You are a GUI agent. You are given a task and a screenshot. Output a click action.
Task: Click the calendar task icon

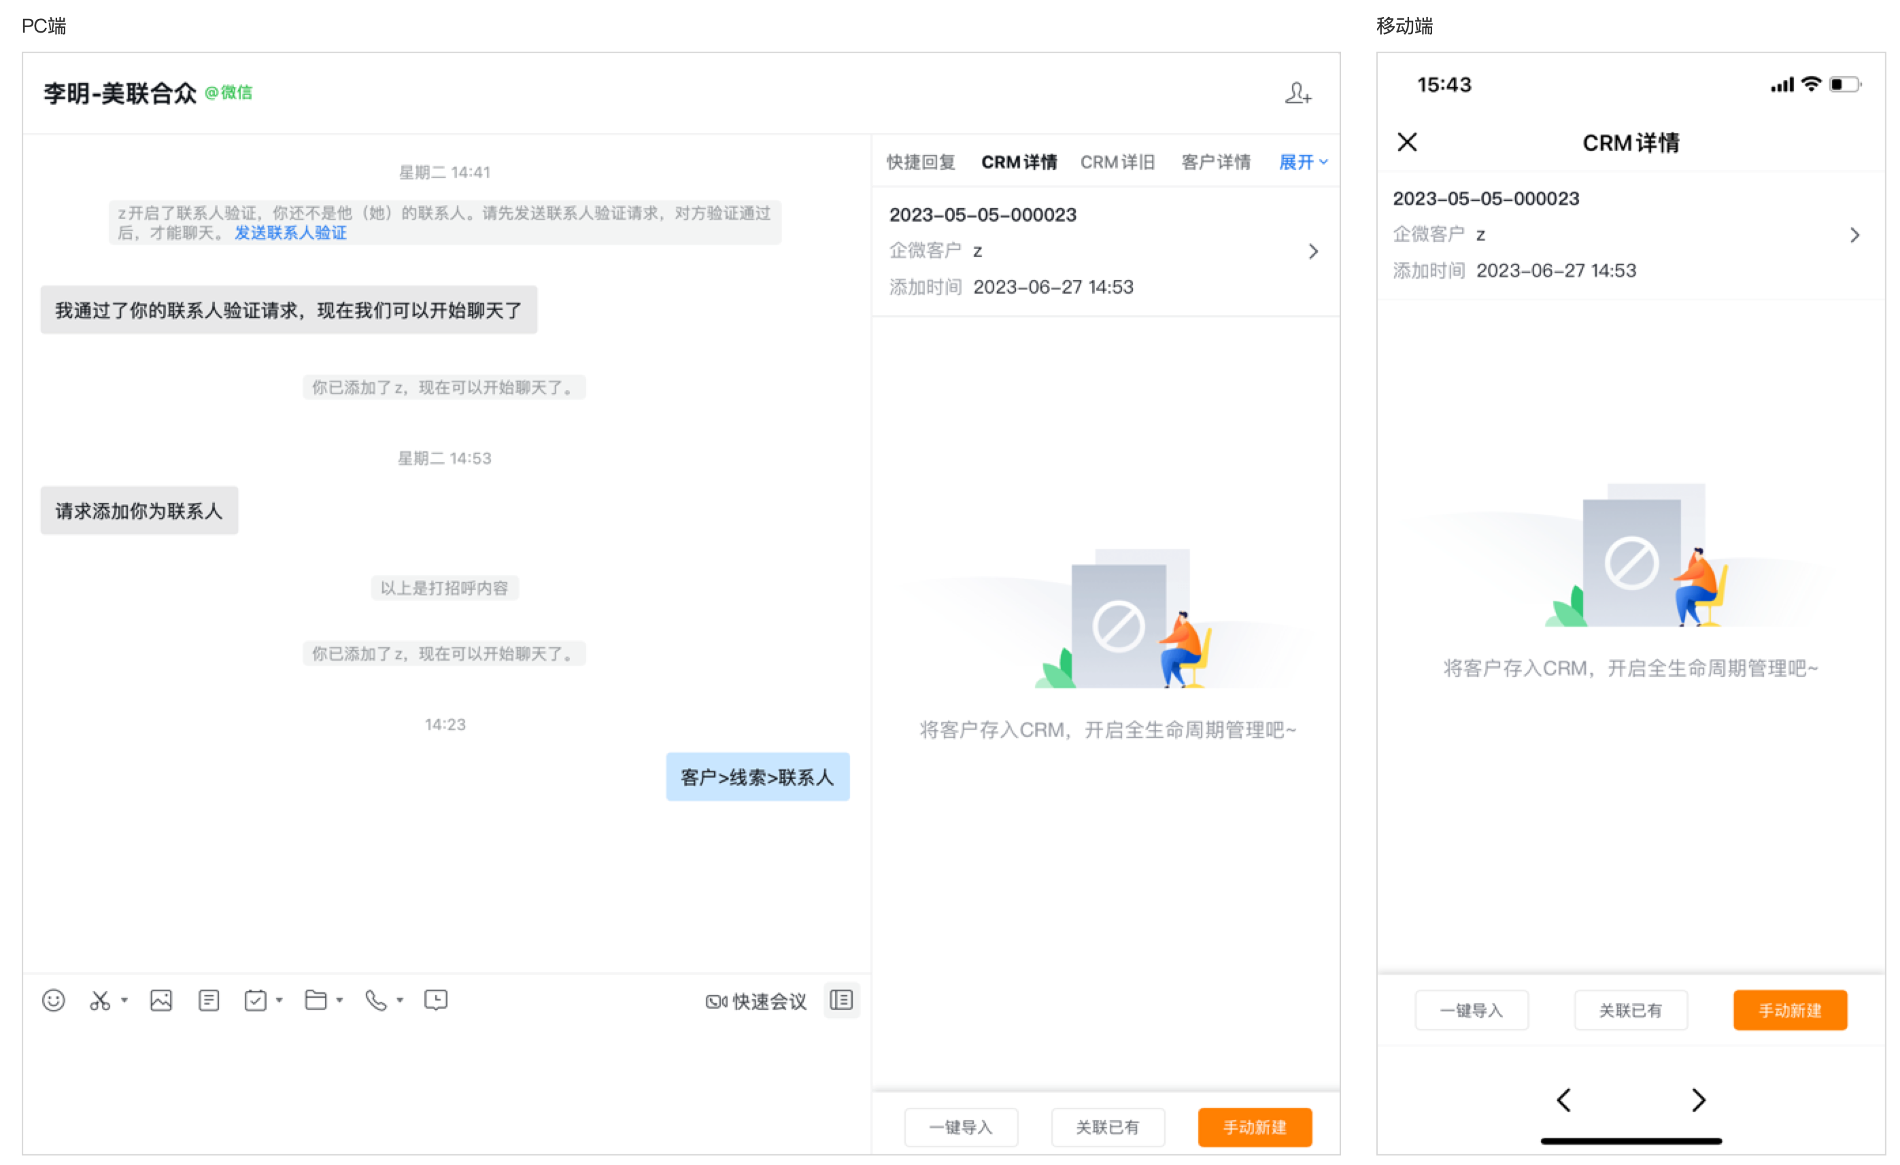[x=255, y=1000]
